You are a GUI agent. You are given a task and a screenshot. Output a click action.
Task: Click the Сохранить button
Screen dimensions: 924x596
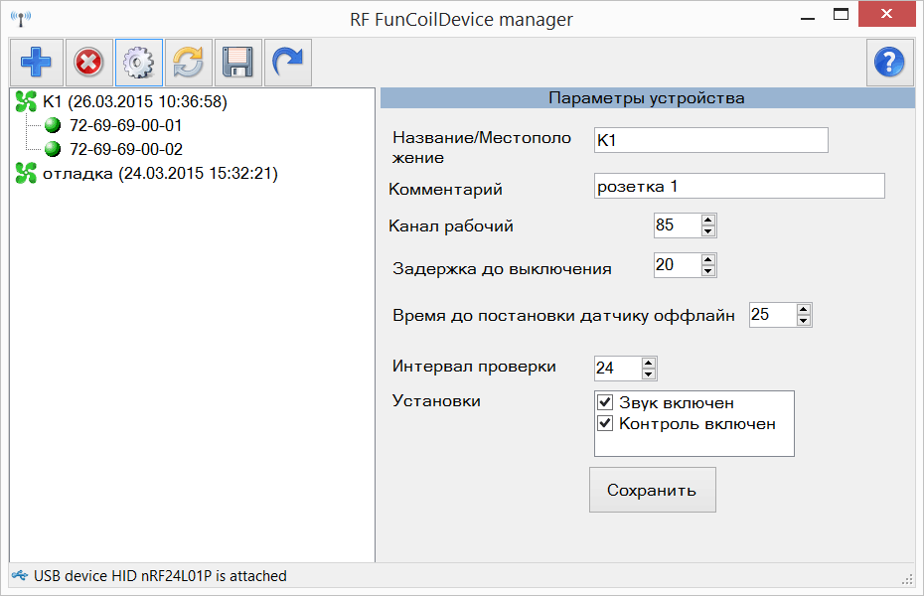[653, 490]
